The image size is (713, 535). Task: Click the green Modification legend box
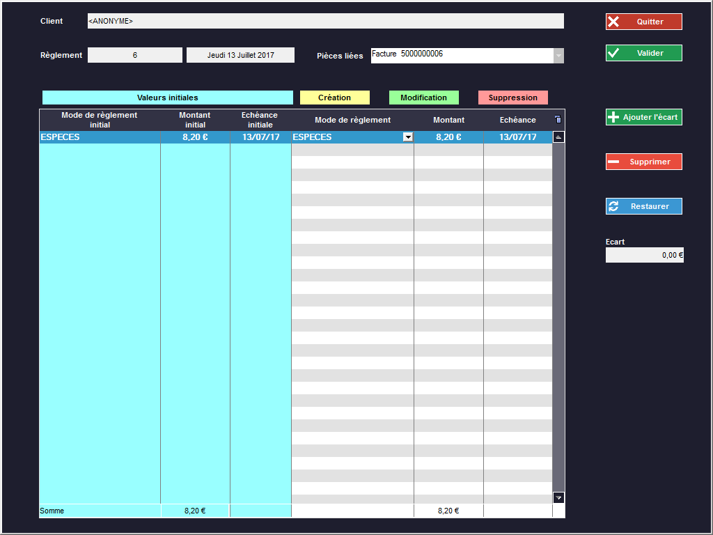click(x=423, y=98)
